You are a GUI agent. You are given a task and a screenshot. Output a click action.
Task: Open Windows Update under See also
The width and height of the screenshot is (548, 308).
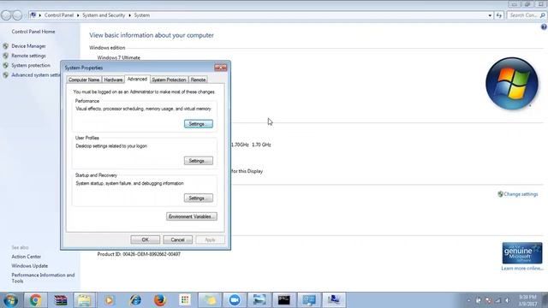tap(30, 266)
